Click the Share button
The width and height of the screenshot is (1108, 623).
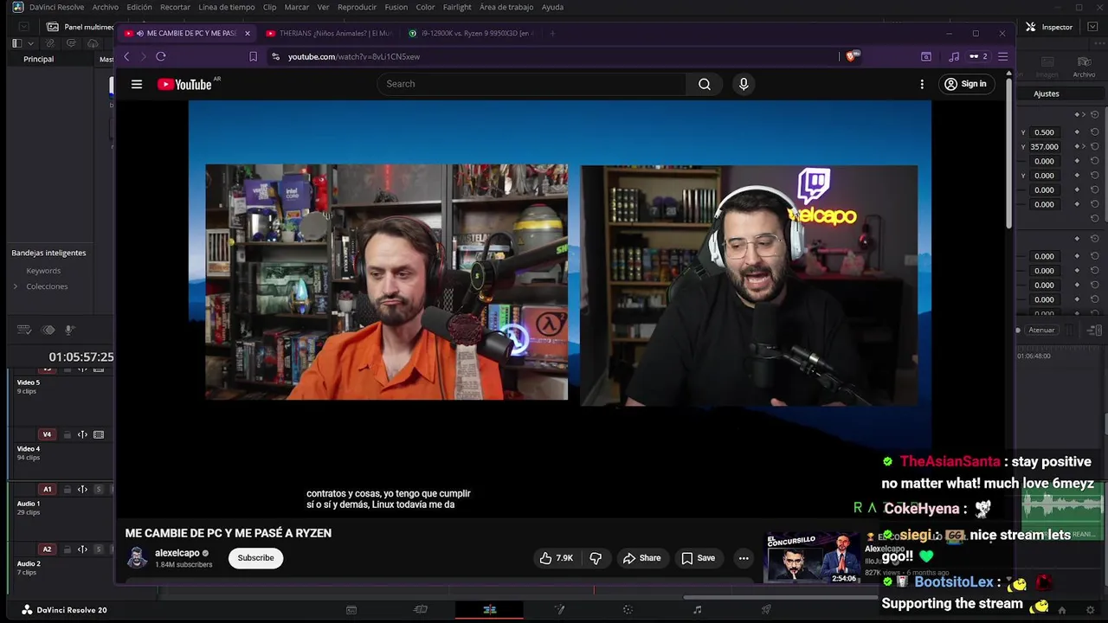pos(641,558)
